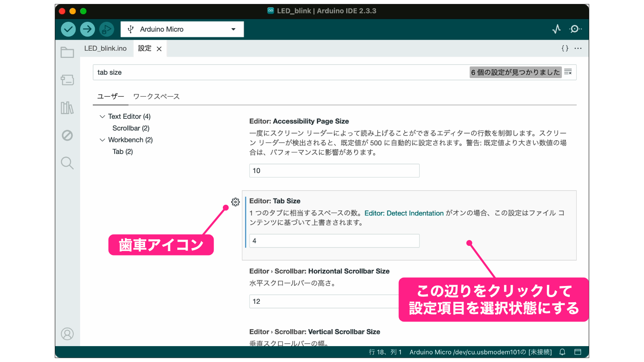
Task: Open settings JSON with curly braces icon
Action: [565, 48]
